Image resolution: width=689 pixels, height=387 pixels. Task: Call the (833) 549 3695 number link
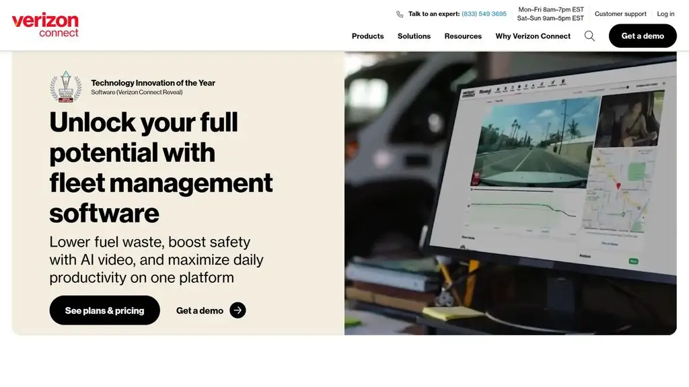[x=484, y=14]
